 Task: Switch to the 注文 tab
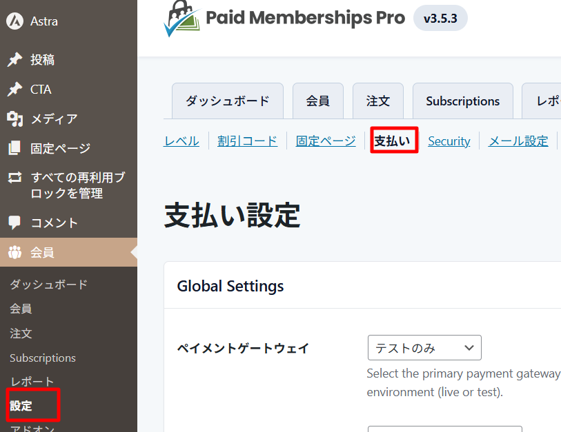[x=378, y=101]
